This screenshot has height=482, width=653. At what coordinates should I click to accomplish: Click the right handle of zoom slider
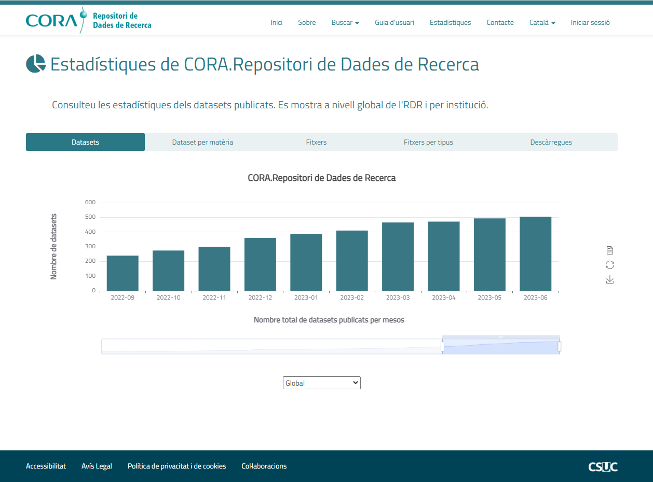click(x=560, y=346)
